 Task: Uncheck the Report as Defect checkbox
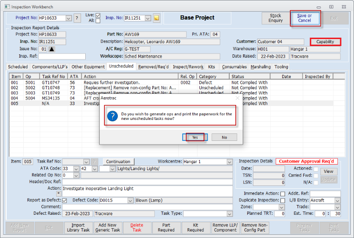click(65, 200)
